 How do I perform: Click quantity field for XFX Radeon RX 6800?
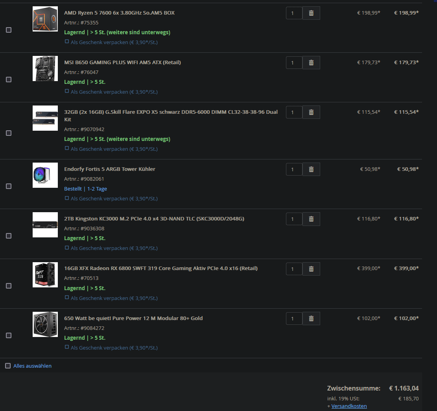[x=294, y=269]
